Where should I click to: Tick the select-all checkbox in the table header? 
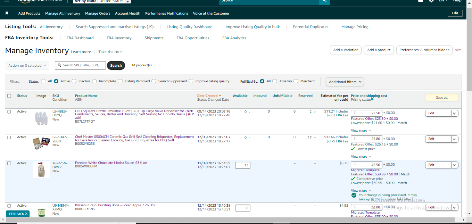pos(9,96)
